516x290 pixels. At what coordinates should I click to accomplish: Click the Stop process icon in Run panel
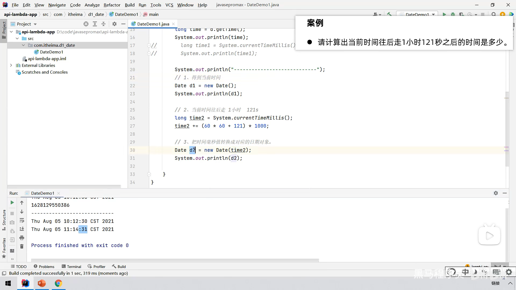[x=12, y=213]
